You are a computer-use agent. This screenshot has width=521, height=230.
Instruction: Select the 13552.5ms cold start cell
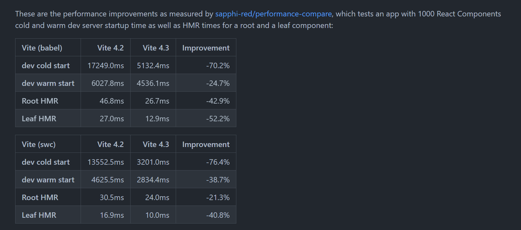[x=105, y=162]
